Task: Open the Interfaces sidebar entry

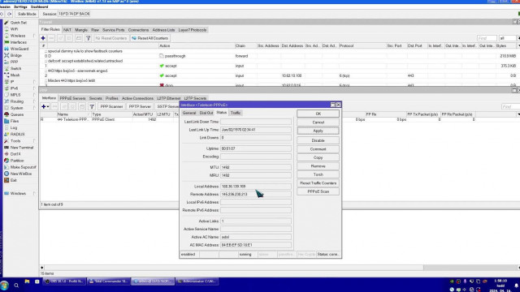Action: (x=18, y=42)
